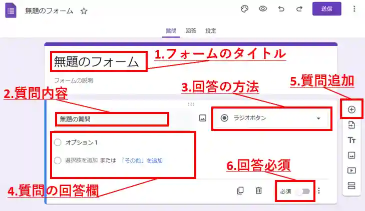The width and height of the screenshot is (365, 211).
Task: Switch to the 回答 tab
Action: click(191, 30)
